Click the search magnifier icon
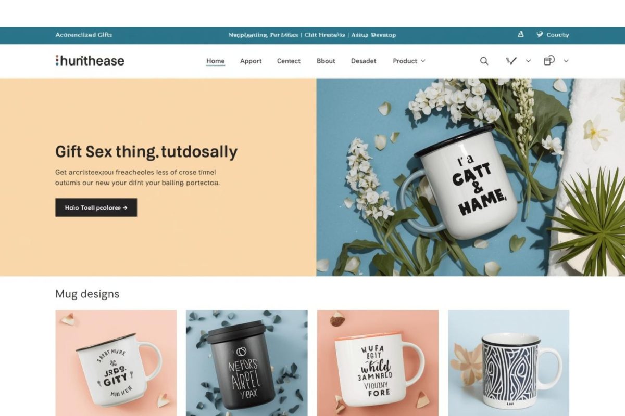 pyautogui.click(x=484, y=61)
